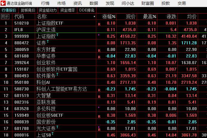Click the 现价 value 4150.22
The width and height of the screenshot is (207, 138).
[x=128, y=36]
